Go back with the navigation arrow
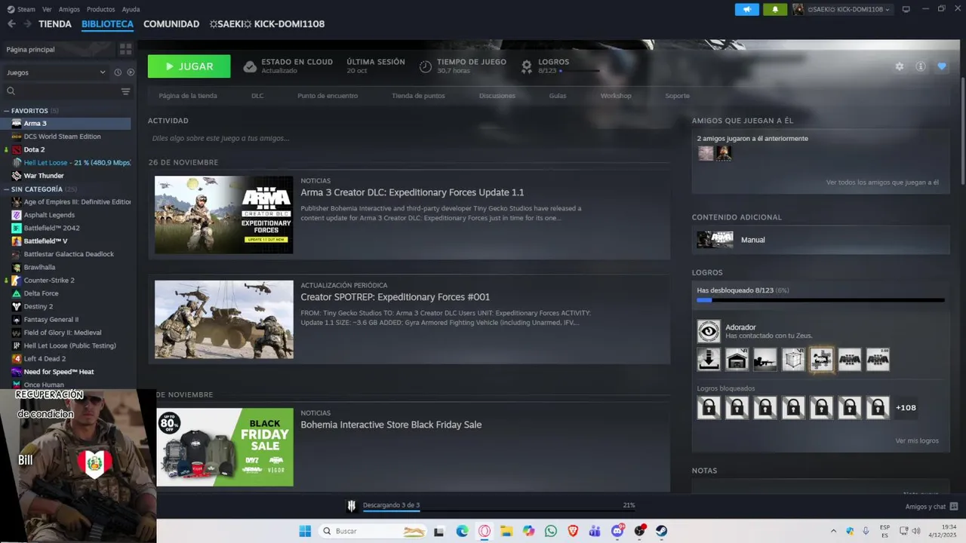 tap(11, 24)
